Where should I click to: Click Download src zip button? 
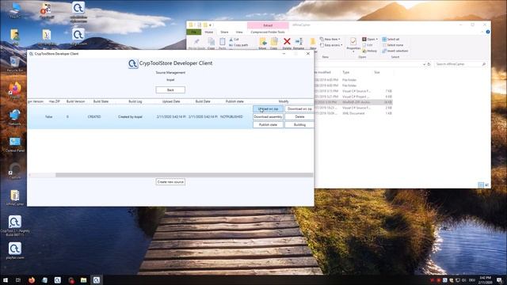[299, 109]
